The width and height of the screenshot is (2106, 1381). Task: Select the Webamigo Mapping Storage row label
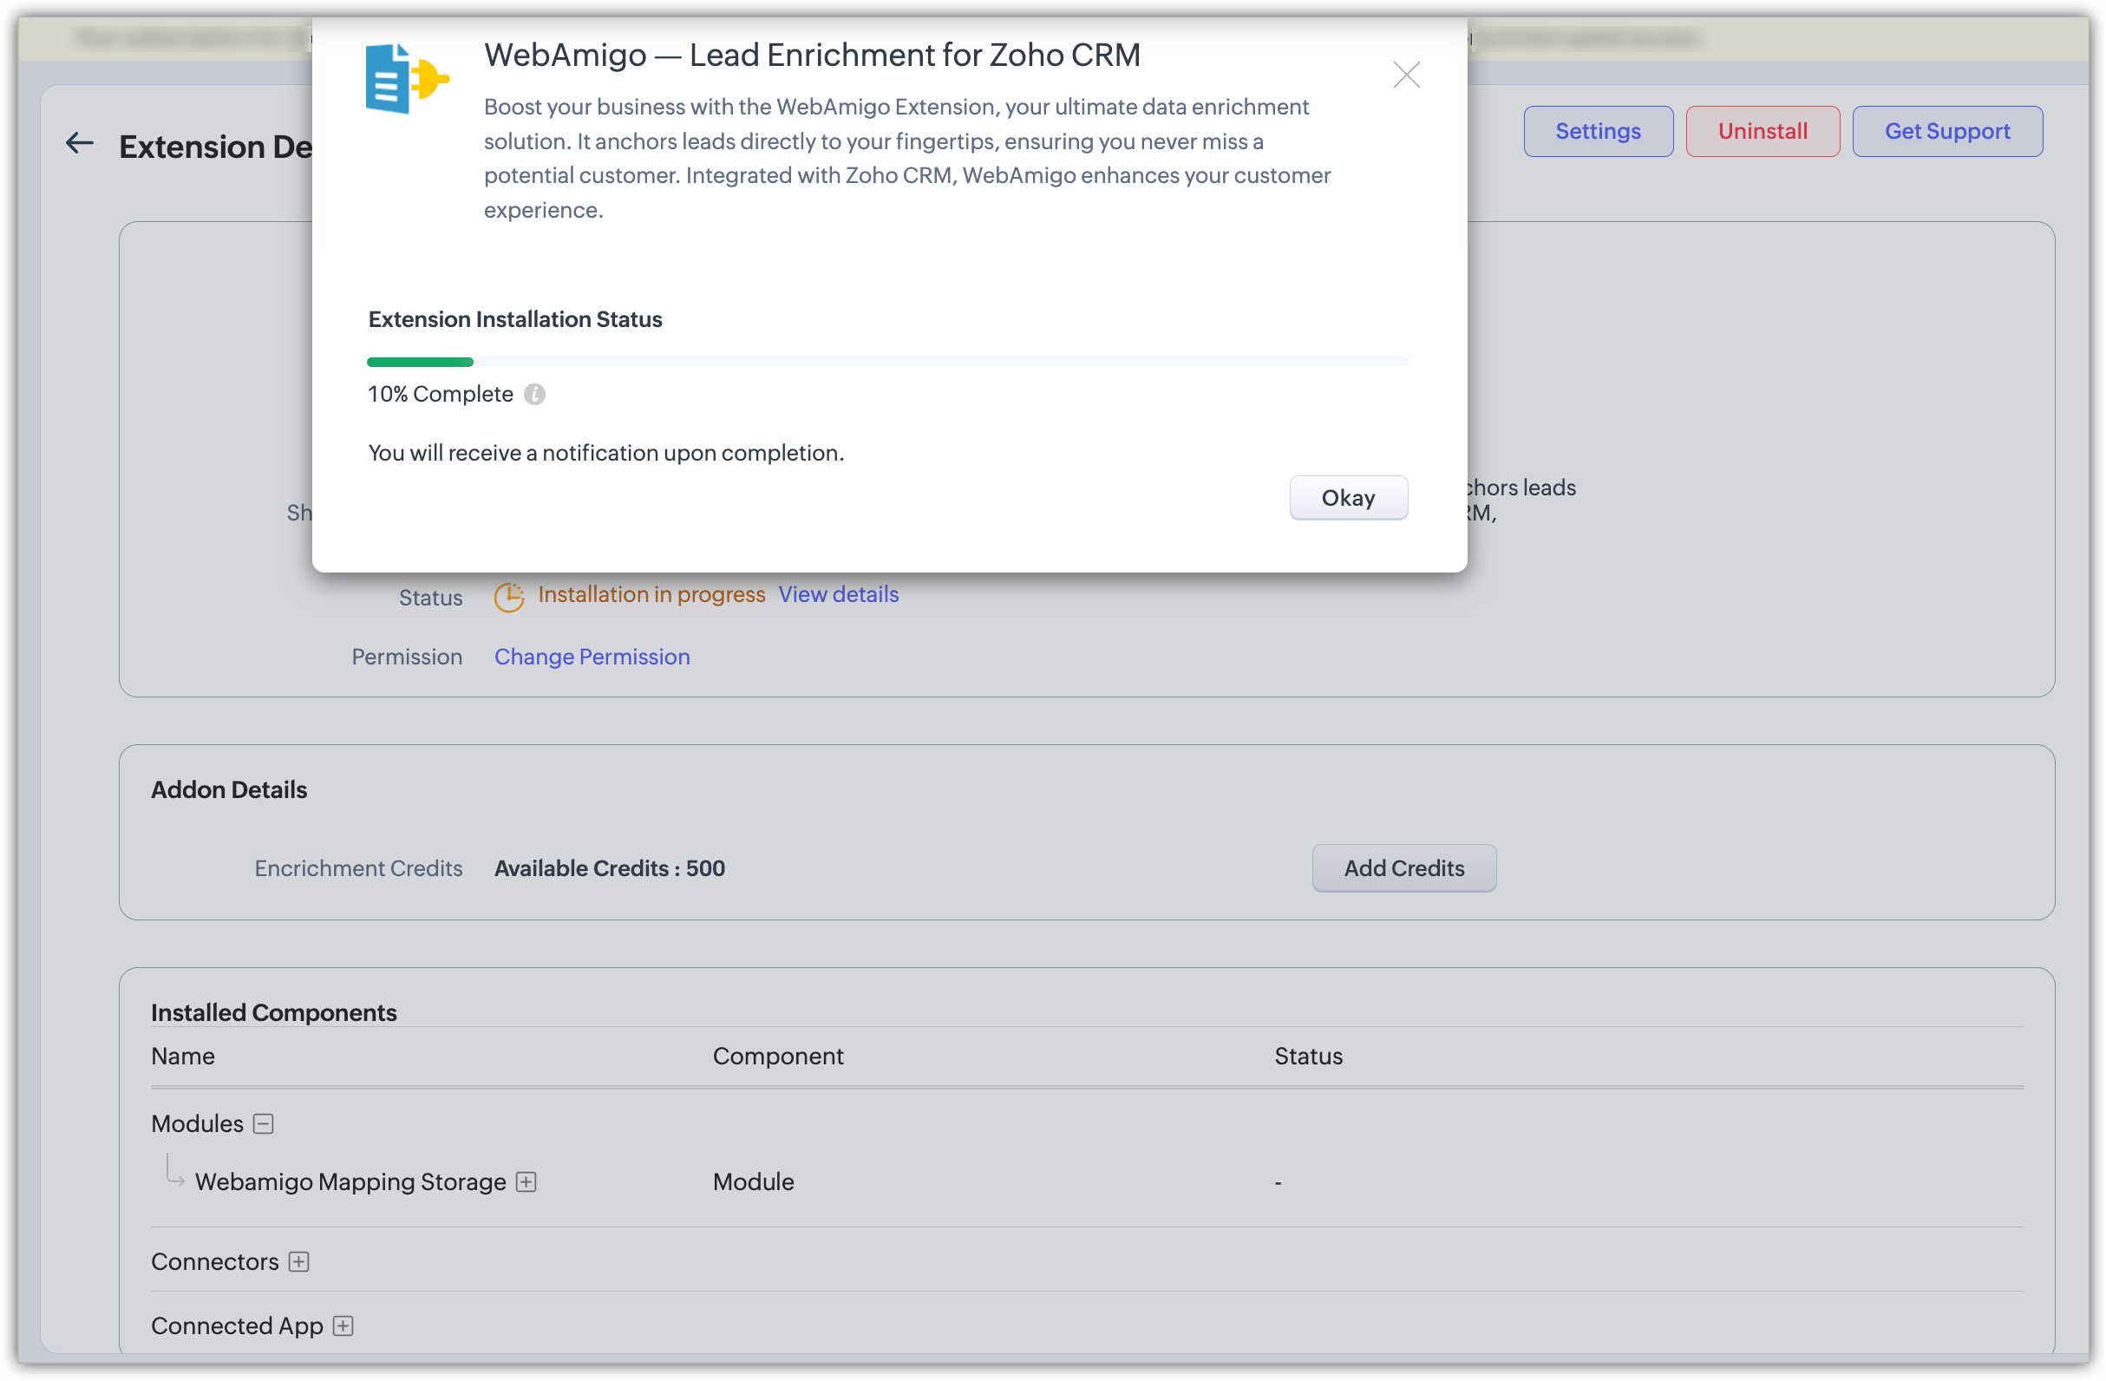(x=350, y=1182)
